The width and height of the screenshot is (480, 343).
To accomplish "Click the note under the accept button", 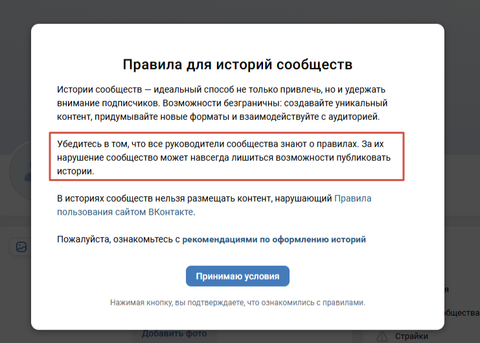I will pyautogui.click(x=237, y=302).
